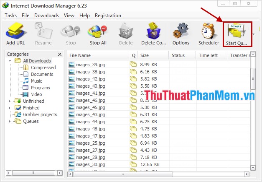Select the images_48.jpg file row
Viewport: 262px width, 182px height.
tap(158, 129)
